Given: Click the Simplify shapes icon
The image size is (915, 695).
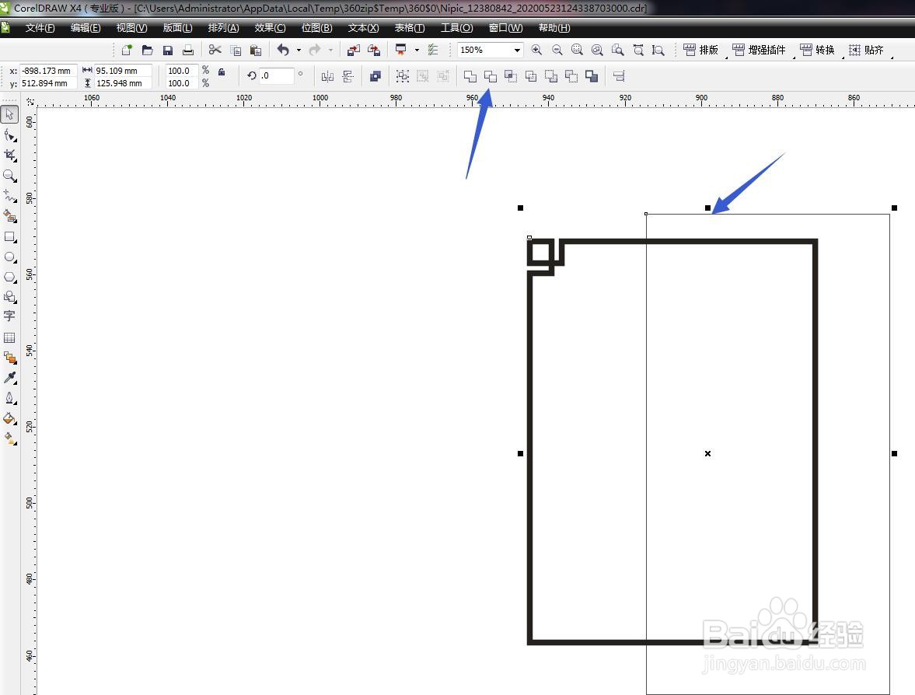Looking at the screenshot, I should point(531,76).
